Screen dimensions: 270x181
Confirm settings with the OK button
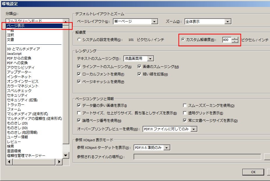coord(253,172)
